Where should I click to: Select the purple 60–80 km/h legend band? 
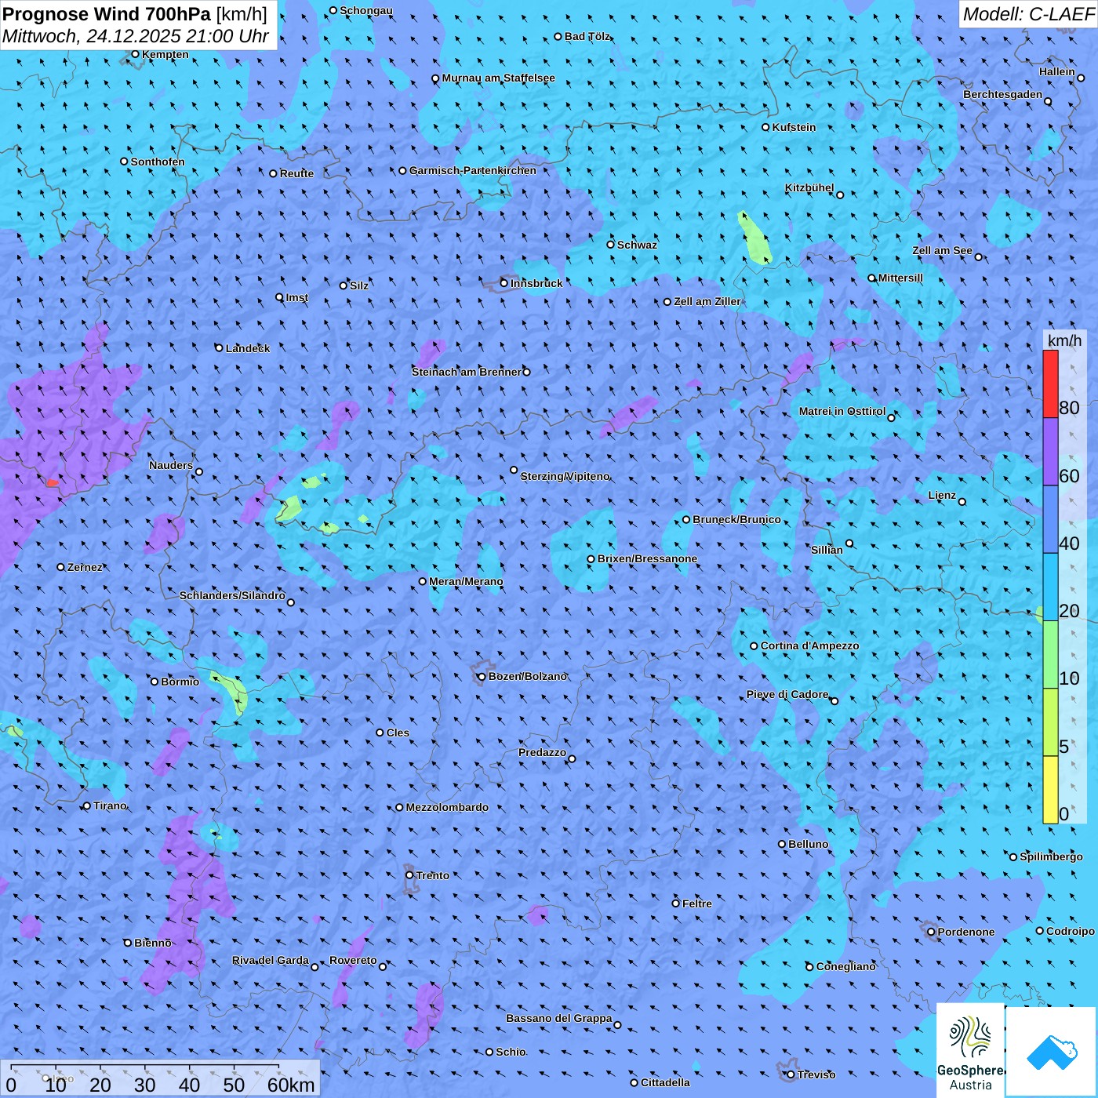1050,452
